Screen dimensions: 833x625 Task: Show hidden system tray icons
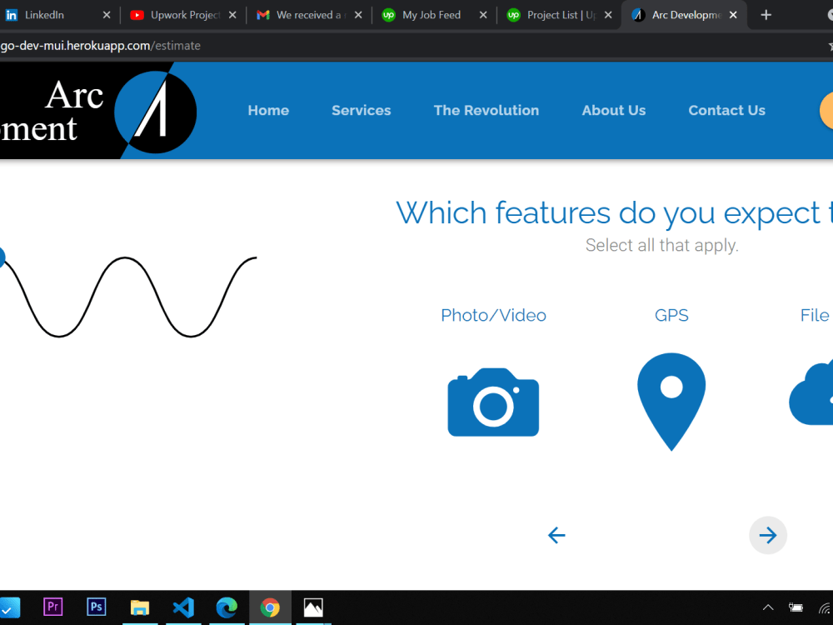pos(768,607)
